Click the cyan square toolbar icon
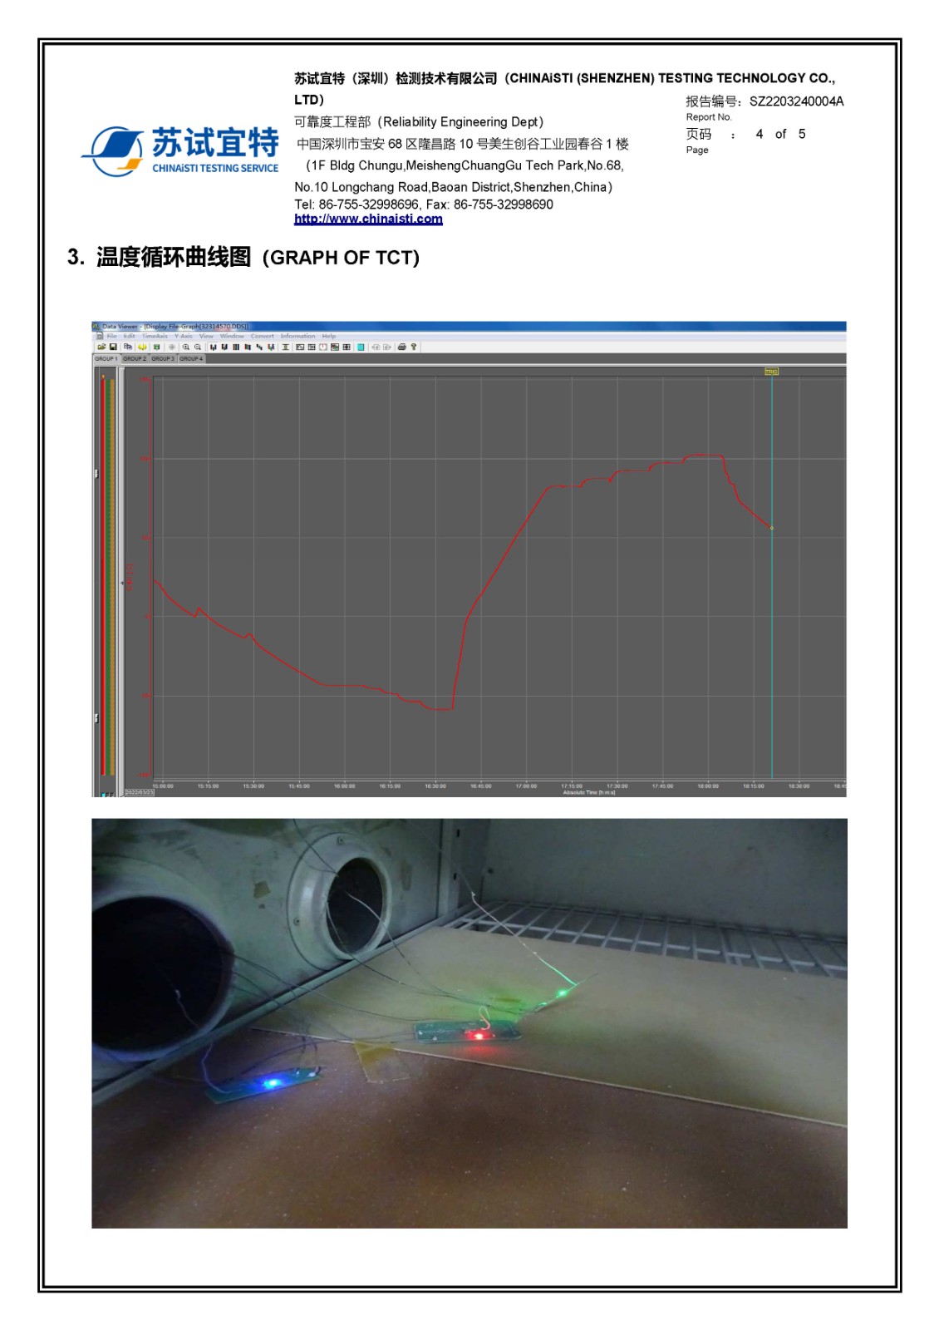The width and height of the screenshot is (939, 1330). [x=361, y=347]
